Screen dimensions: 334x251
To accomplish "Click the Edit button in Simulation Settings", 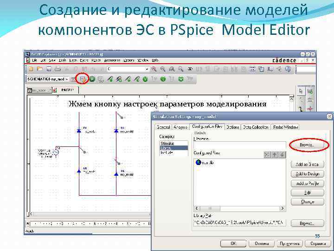I will (307, 193).
